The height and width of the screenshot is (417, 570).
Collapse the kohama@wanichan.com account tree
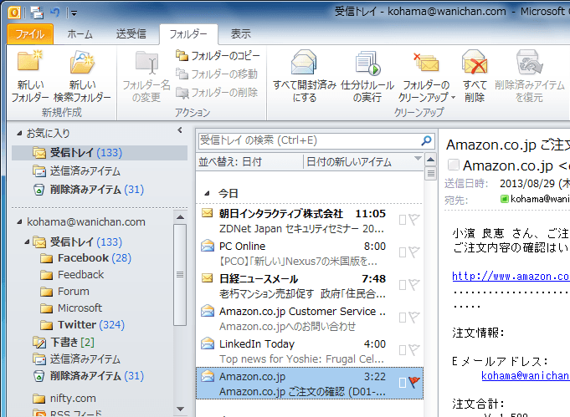[x=19, y=222]
